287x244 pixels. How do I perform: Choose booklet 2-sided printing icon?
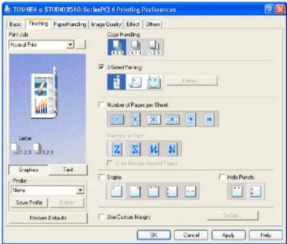[x=154, y=82]
